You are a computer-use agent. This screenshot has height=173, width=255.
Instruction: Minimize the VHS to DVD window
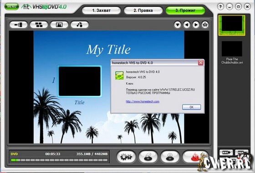pyautogui.click(x=229, y=7)
